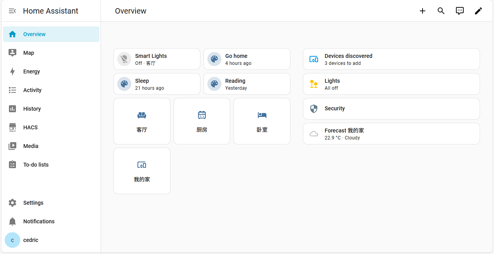Image resolution: width=494 pixels, height=254 pixels.
Task: Toggle the Smart Lights bulb icon
Action: (x=124, y=59)
